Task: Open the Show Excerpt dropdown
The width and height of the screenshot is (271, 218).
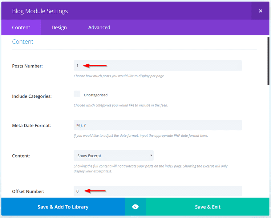Action: [x=113, y=155]
